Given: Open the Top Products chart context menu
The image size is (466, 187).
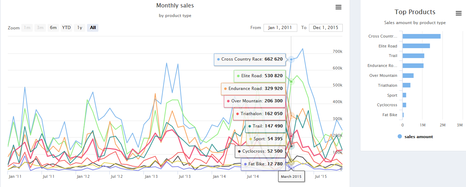Looking at the screenshot, I should point(459,13).
